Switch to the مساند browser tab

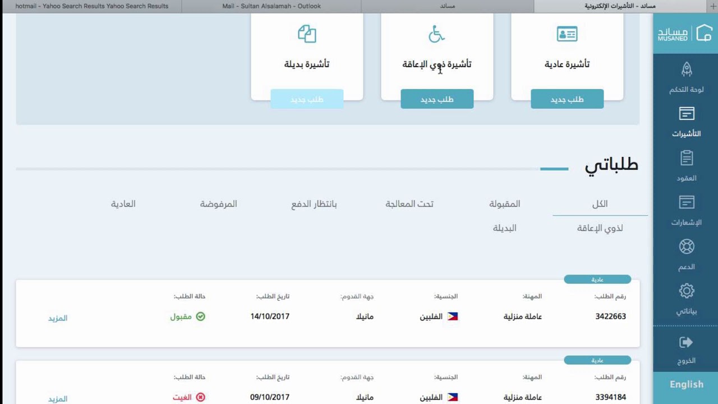click(447, 6)
